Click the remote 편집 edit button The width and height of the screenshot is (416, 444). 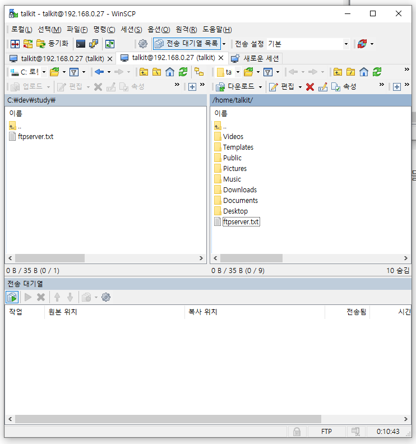tap(281, 87)
